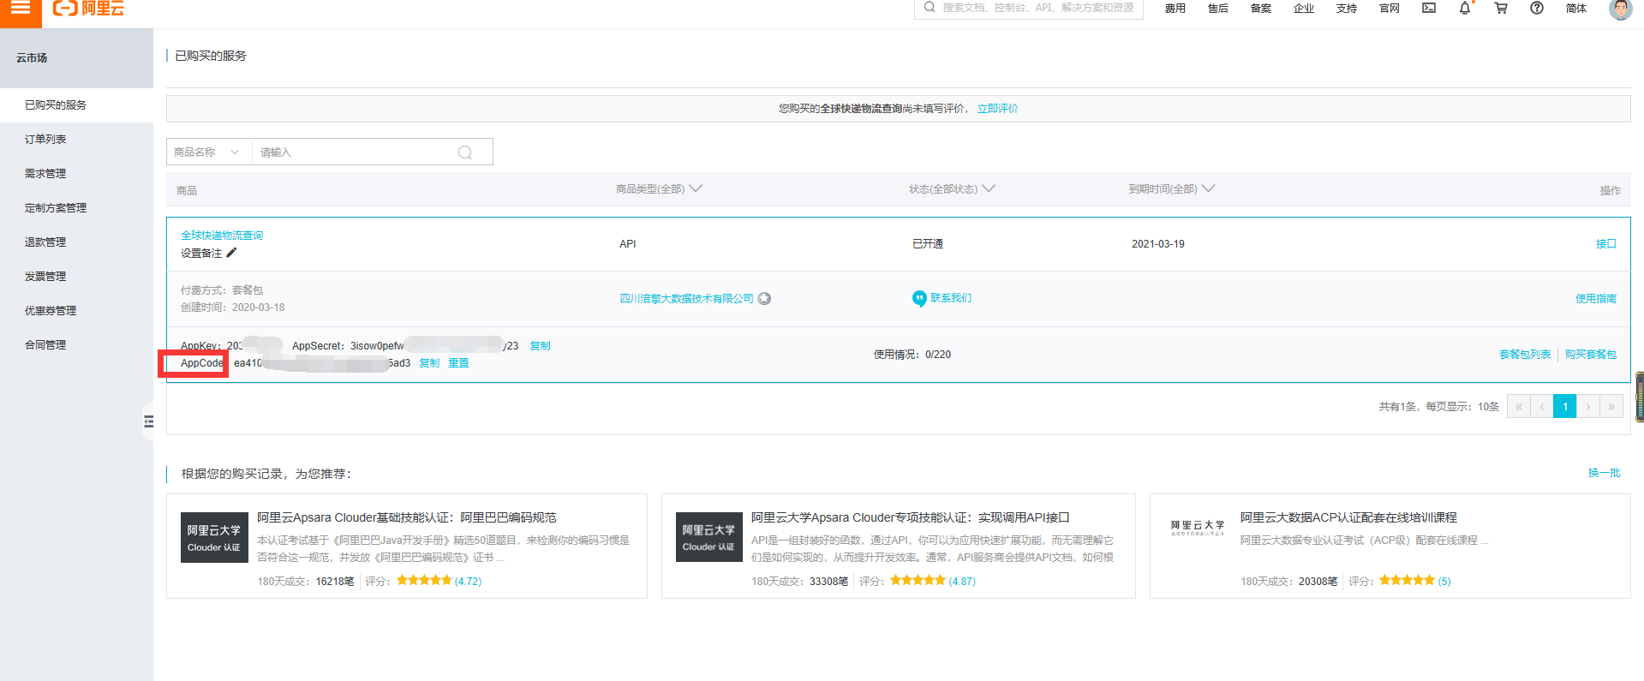Click the pencil icon beside 设置备注
Screen dimensions: 1644x681
[x=231, y=253]
